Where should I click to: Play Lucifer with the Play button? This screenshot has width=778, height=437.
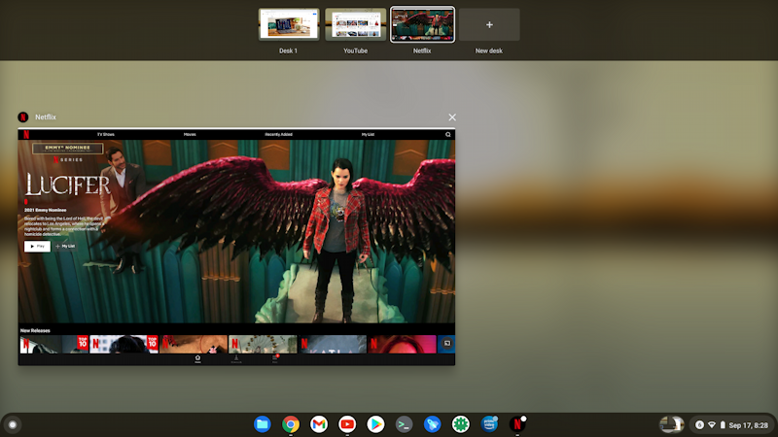(x=37, y=247)
